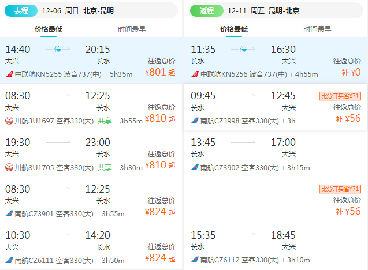Click the 中联航KN5256 波音737(中) text
Screen dimensions: 368x270
tap(244, 74)
